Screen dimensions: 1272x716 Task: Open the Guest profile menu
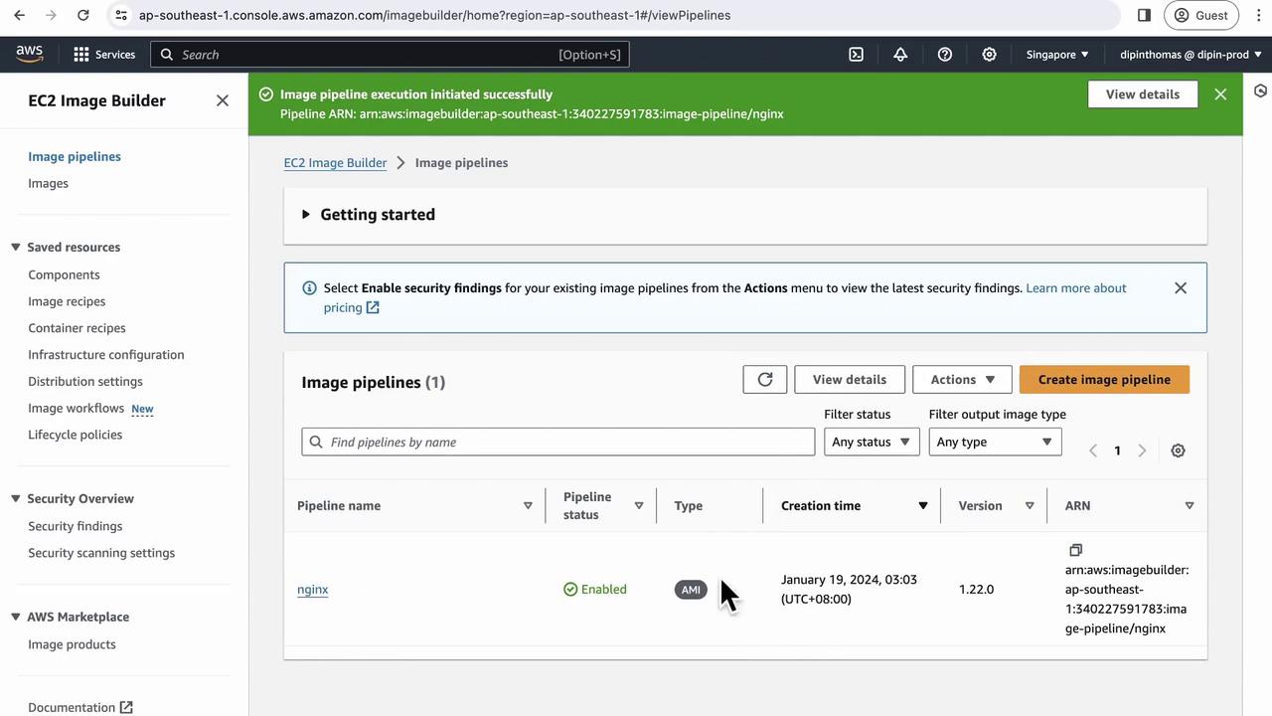click(1202, 15)
